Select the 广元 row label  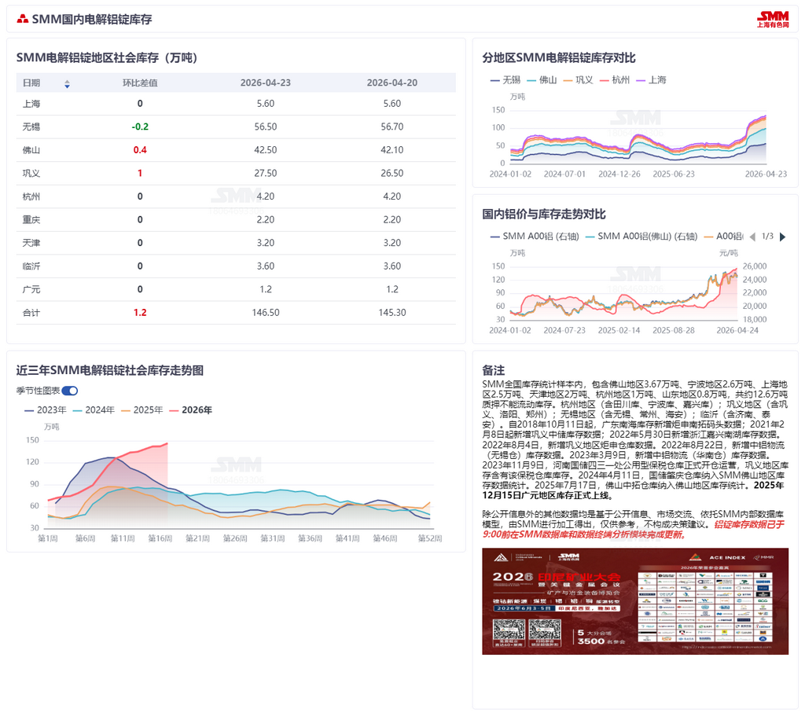(31, 289)
